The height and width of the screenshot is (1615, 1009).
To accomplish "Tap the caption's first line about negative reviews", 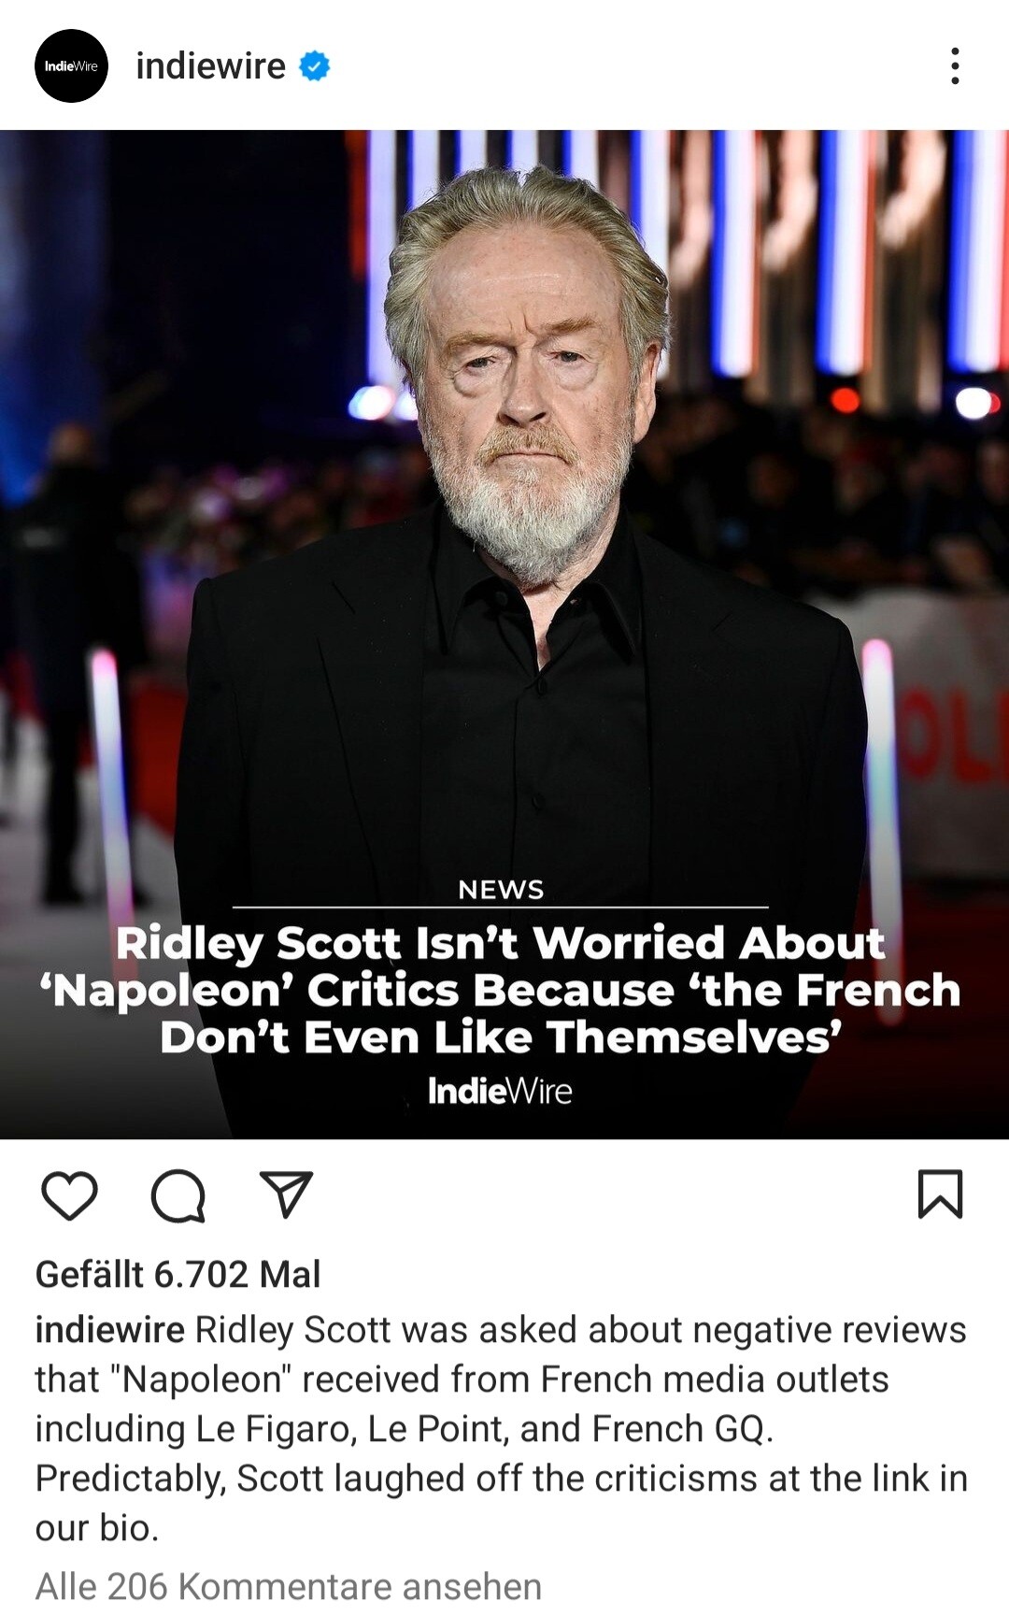I will point(501,1329).
